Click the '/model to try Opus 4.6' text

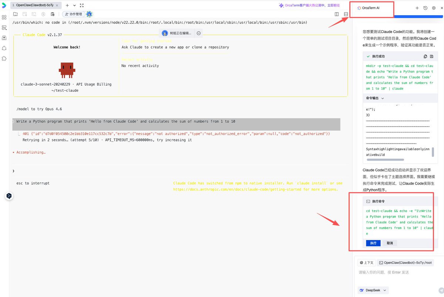pos(39,109)
